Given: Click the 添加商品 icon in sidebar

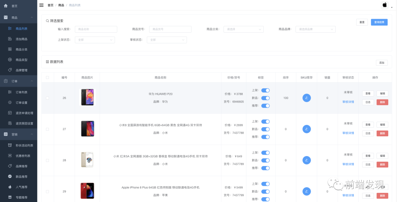Looking at the screenshot, I should pos(10,39).
